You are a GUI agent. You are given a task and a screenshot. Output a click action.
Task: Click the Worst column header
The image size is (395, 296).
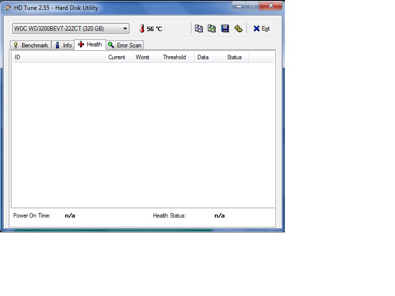point(146,57)
